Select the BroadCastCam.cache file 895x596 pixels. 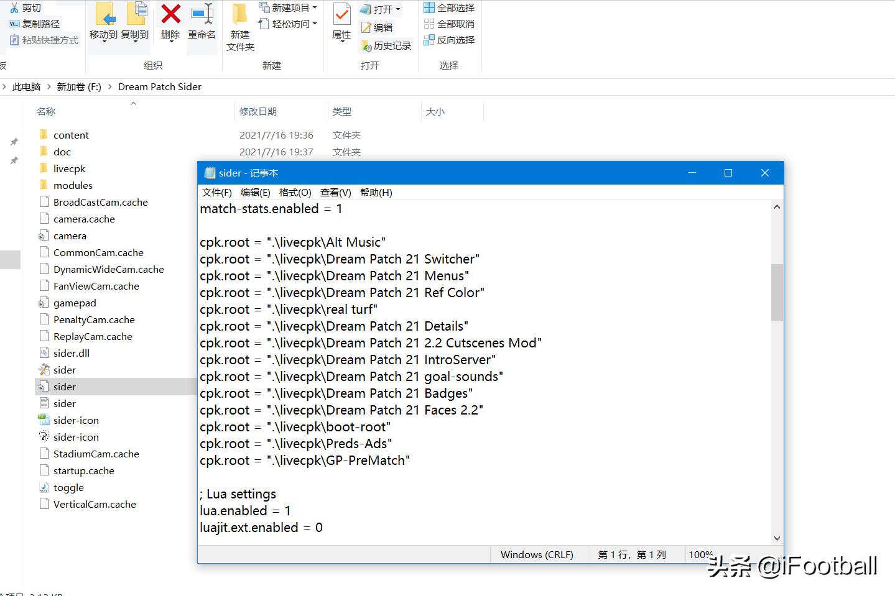[100, 203]
